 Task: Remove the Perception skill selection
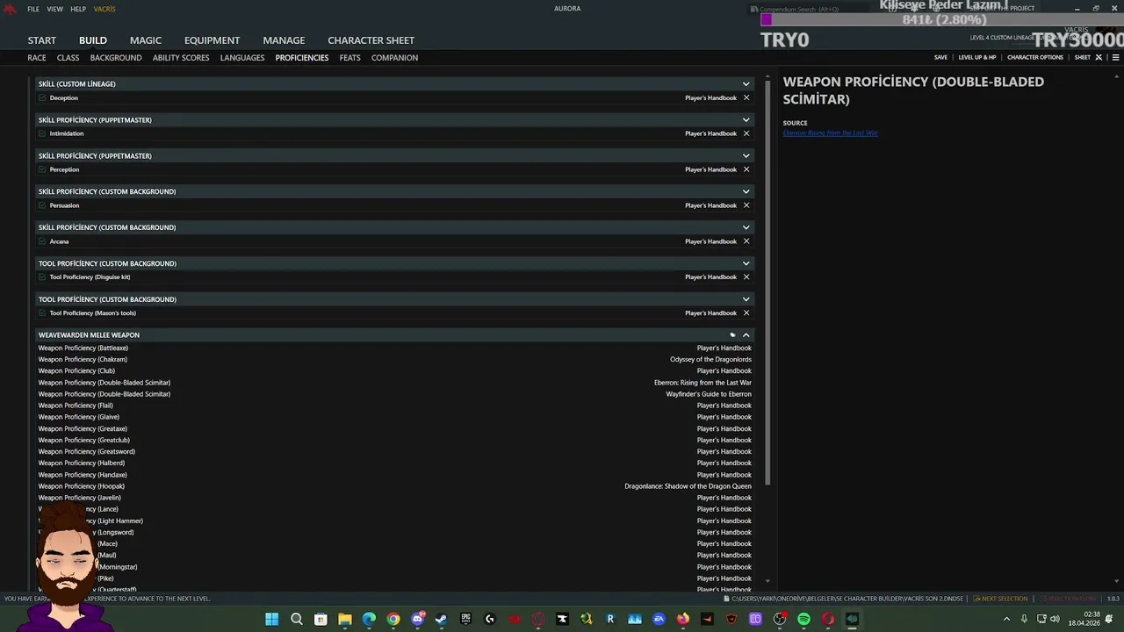coord(746,169)
